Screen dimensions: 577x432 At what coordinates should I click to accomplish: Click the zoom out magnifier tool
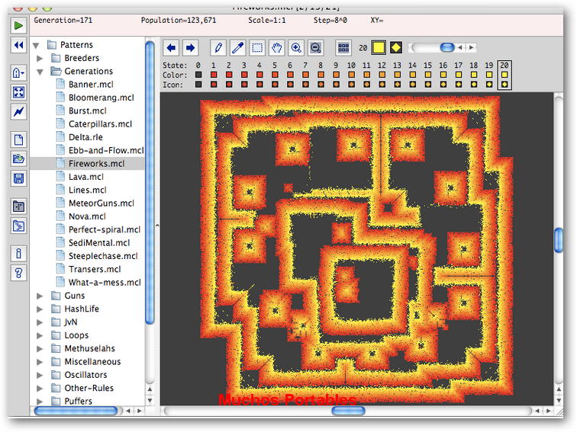click(x=315, y=48)
